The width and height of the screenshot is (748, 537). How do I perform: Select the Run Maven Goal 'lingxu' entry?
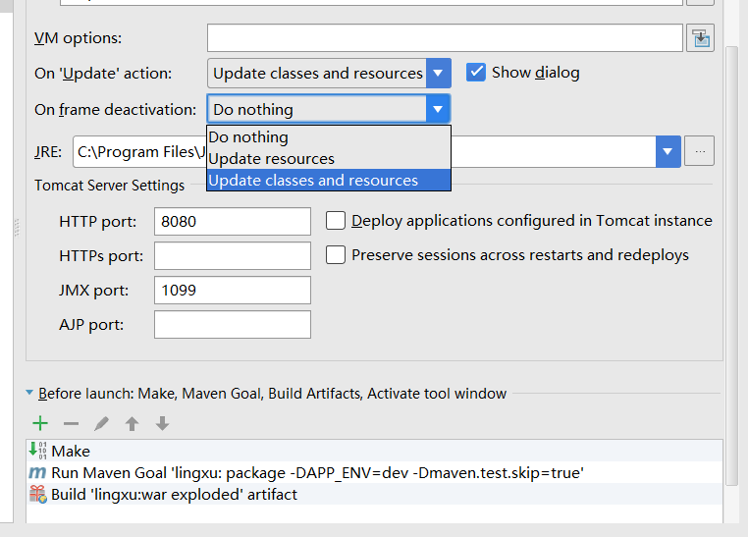[x=317, y=473]
